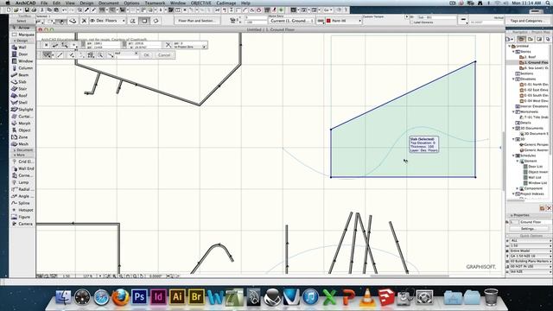Choose the Wall tool

[22, 48]
